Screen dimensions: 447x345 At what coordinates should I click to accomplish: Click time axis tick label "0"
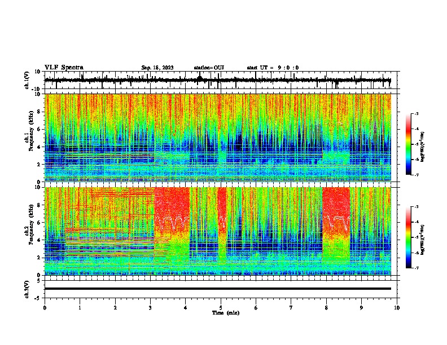(x=45, y=308)
